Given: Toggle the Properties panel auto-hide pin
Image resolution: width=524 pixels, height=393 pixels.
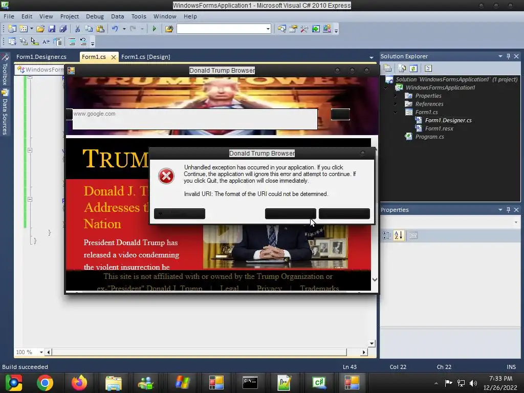Looking at the screenshot, I should (x=508, y=209).
